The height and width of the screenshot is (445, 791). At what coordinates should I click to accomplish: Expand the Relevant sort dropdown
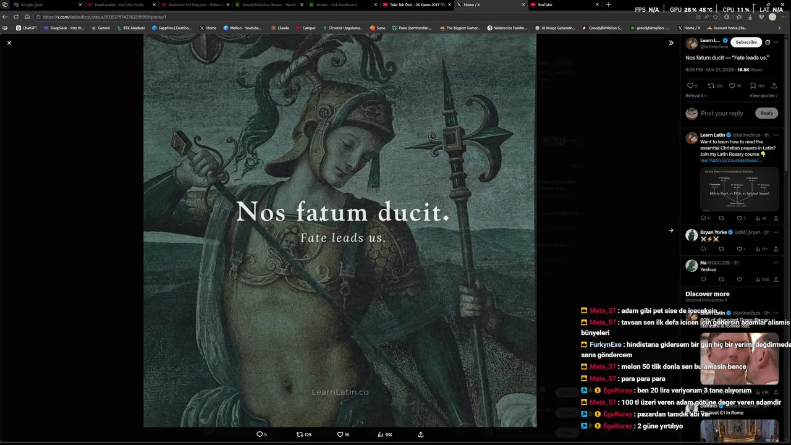click(696, 96)
